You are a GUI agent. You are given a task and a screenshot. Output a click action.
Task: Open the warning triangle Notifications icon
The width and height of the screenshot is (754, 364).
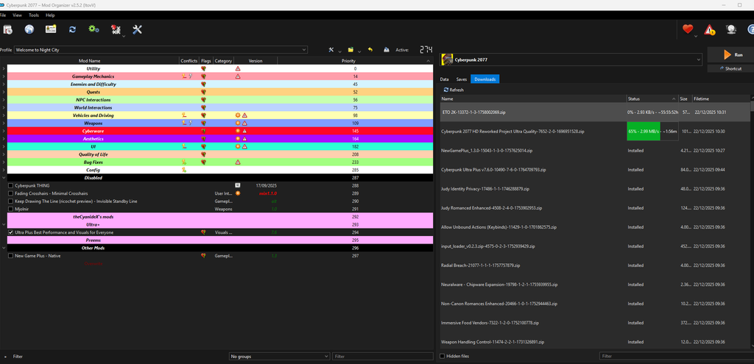point(709,30)
